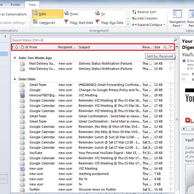Switch to the Folder tab

click(x=16, y=5)
